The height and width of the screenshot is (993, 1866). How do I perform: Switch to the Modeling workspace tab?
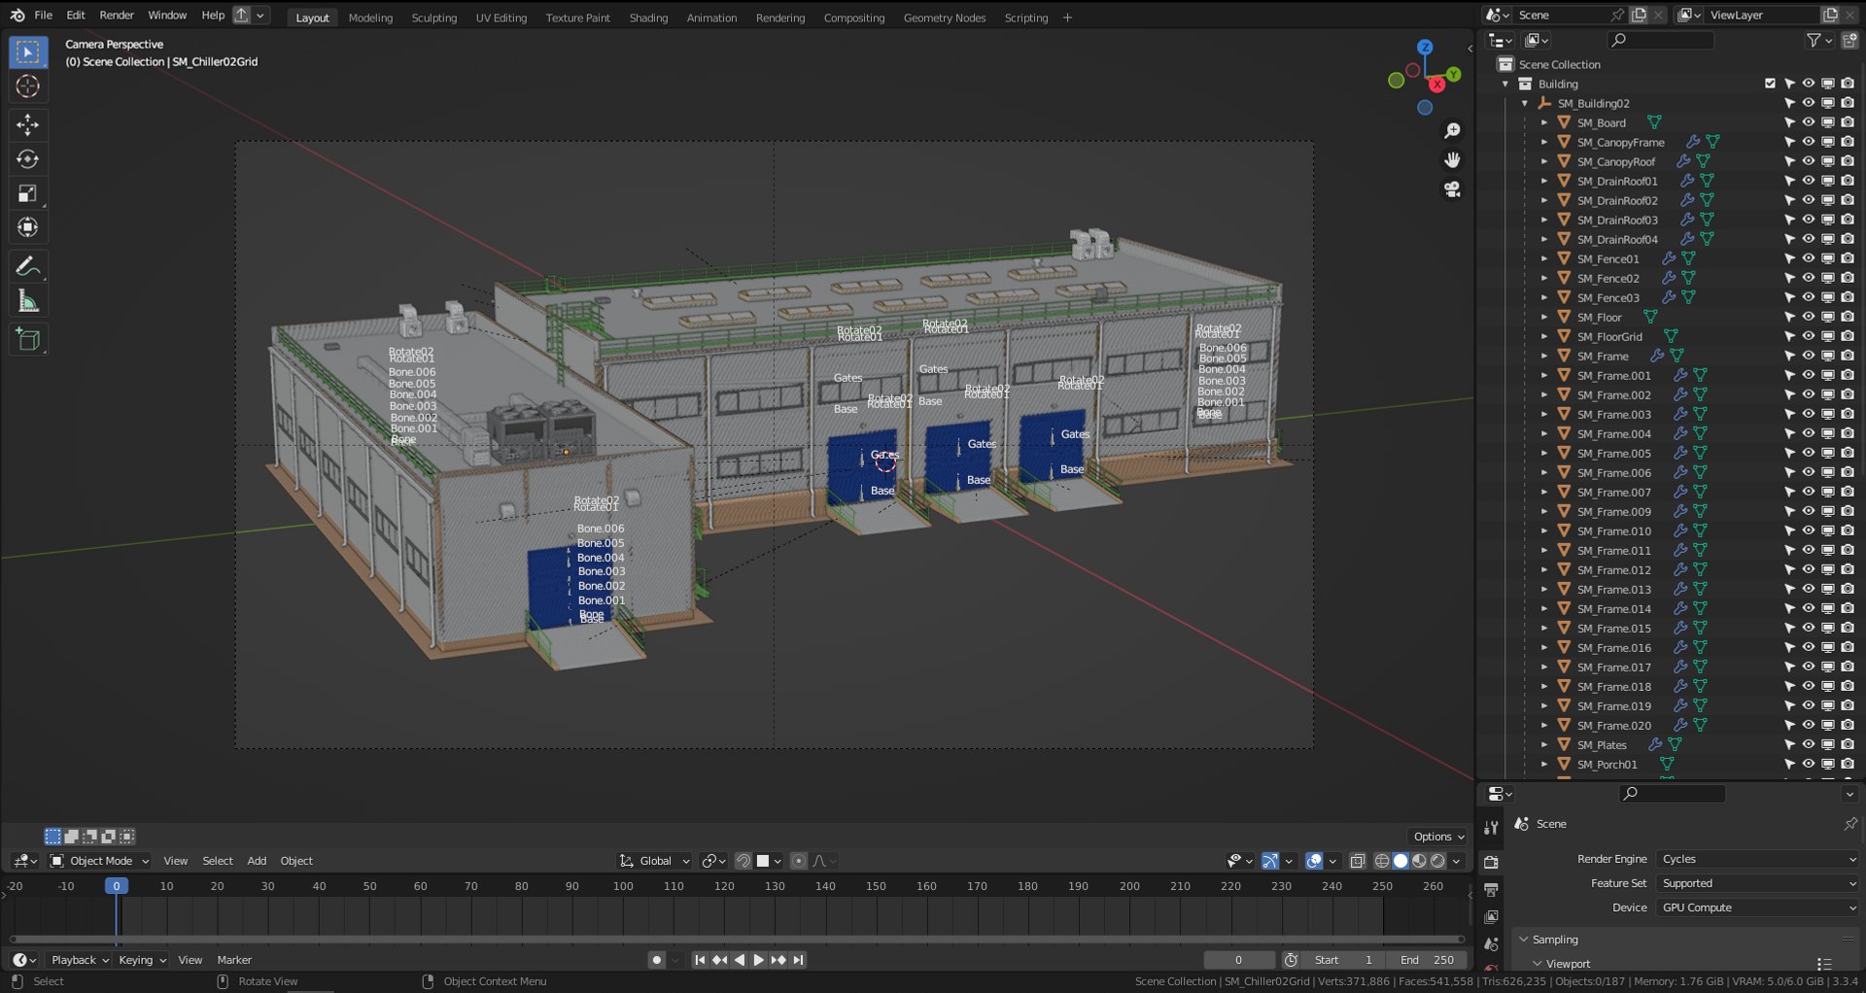point(370,17)
